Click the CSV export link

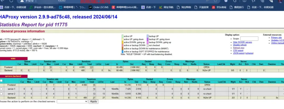click(x=238, y=50)
